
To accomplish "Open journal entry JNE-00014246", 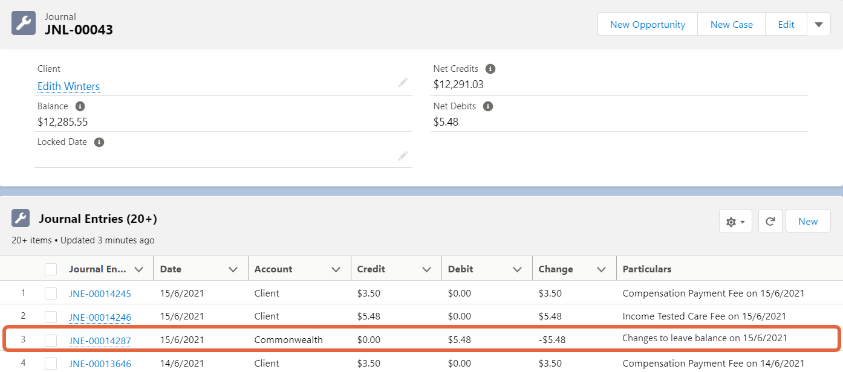I will 100,317.
